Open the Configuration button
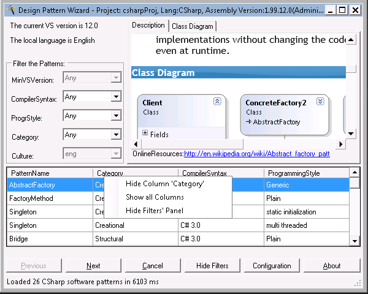 (272, 266)
